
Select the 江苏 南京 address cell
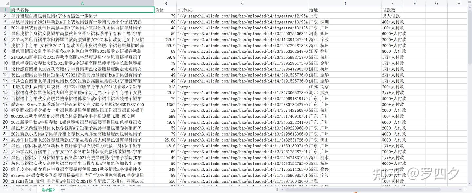click(344, 87)
